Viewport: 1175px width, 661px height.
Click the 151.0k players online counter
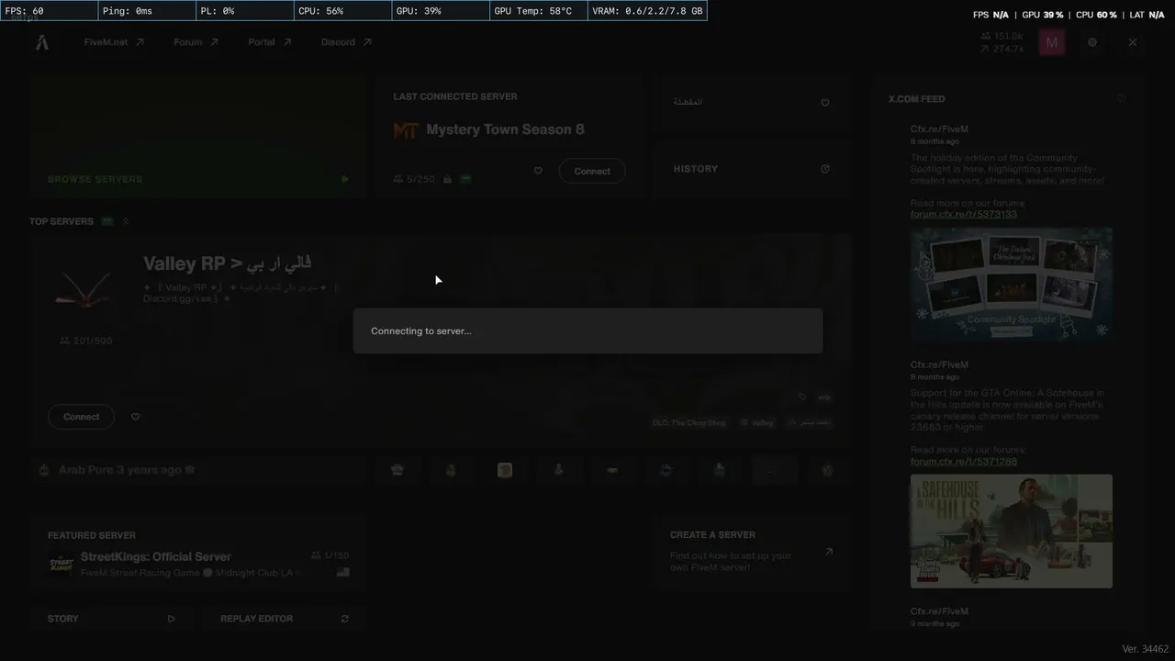tap(1002, 36)
